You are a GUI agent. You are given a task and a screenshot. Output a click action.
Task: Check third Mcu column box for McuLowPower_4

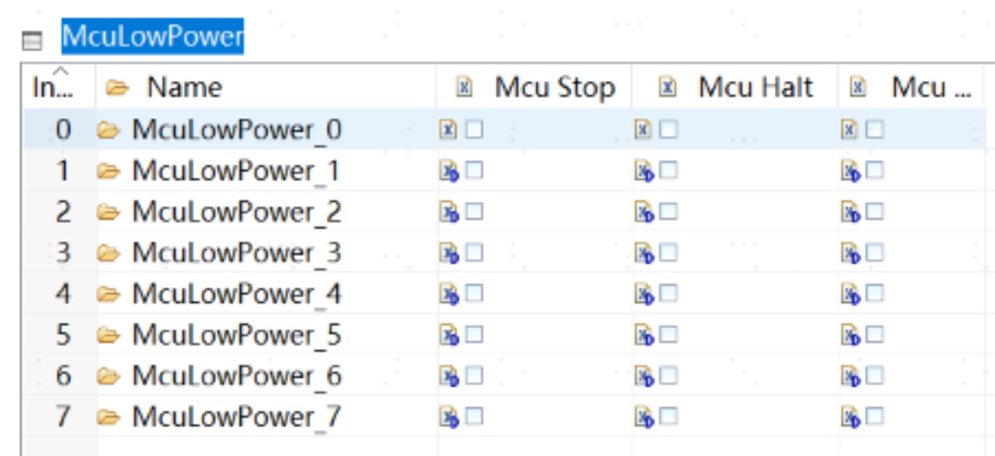(x=875, y=293)
